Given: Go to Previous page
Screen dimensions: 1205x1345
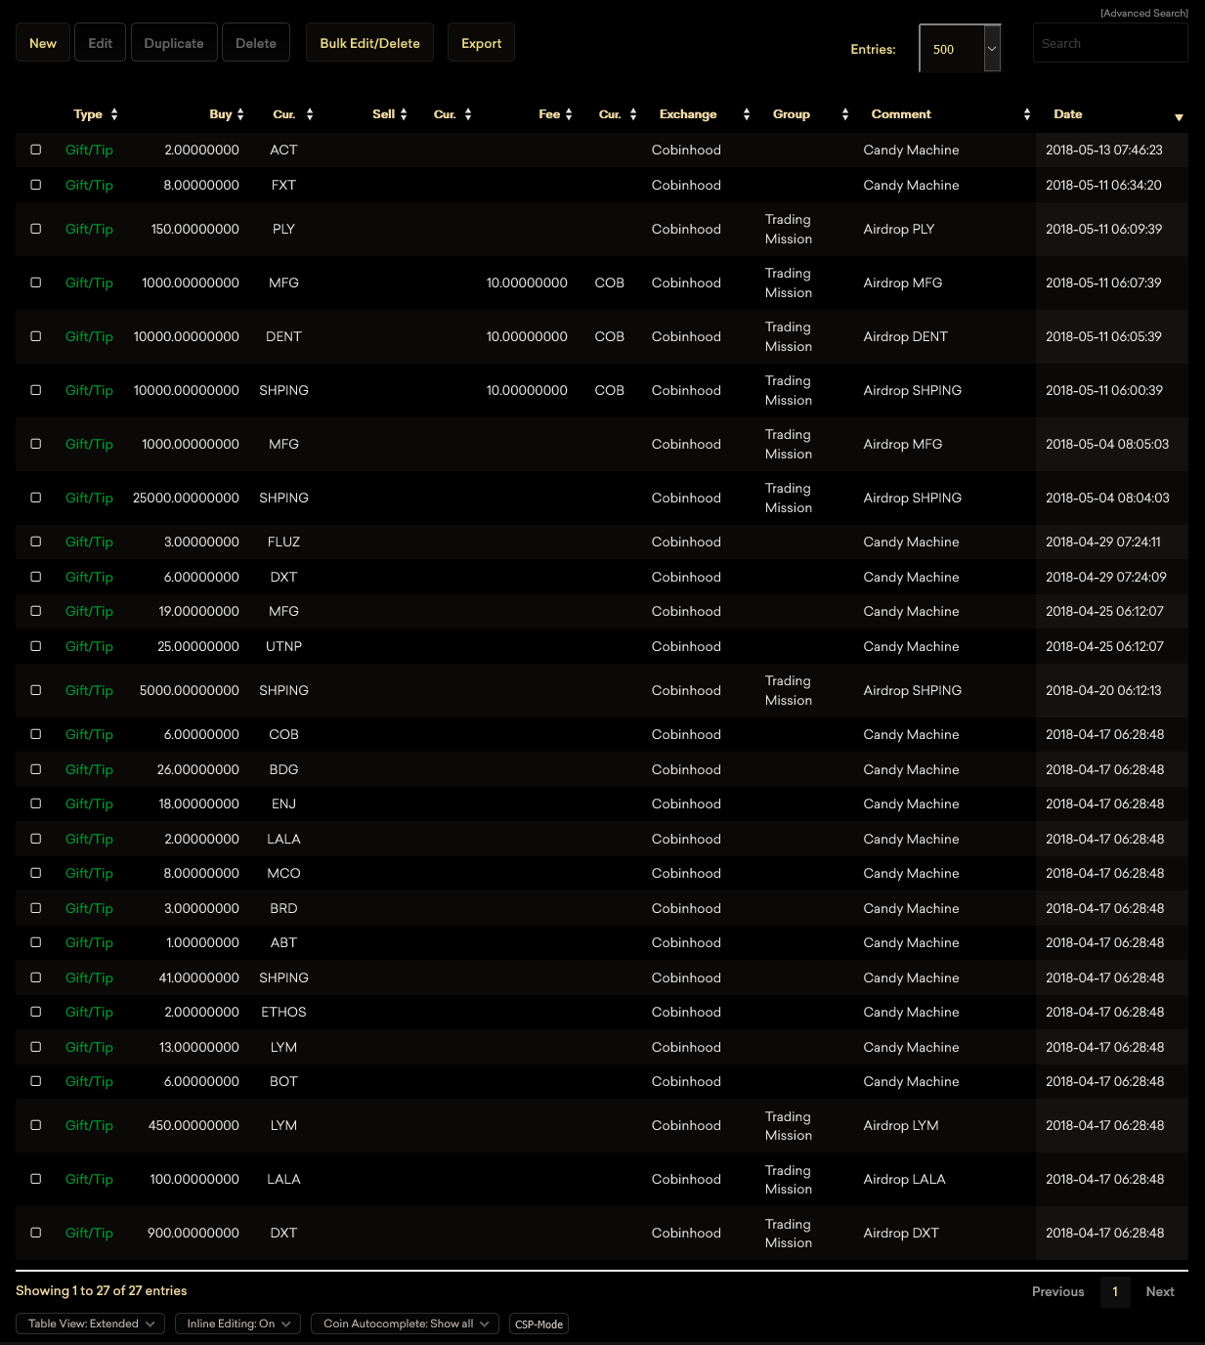Looking at the screenshot, I should (1057, 1291).
